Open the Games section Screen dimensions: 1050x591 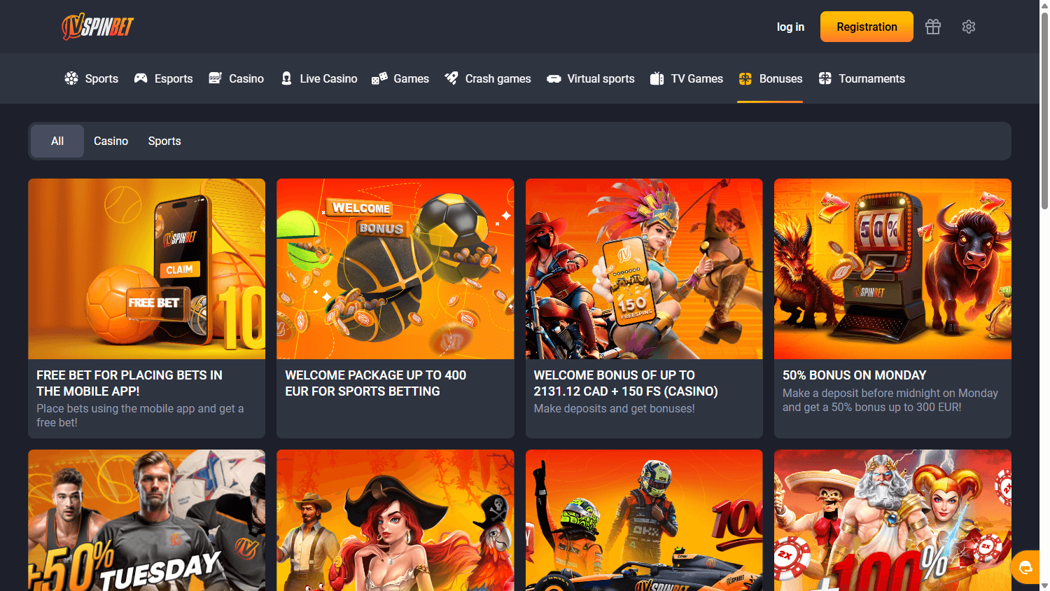(400, 78)
